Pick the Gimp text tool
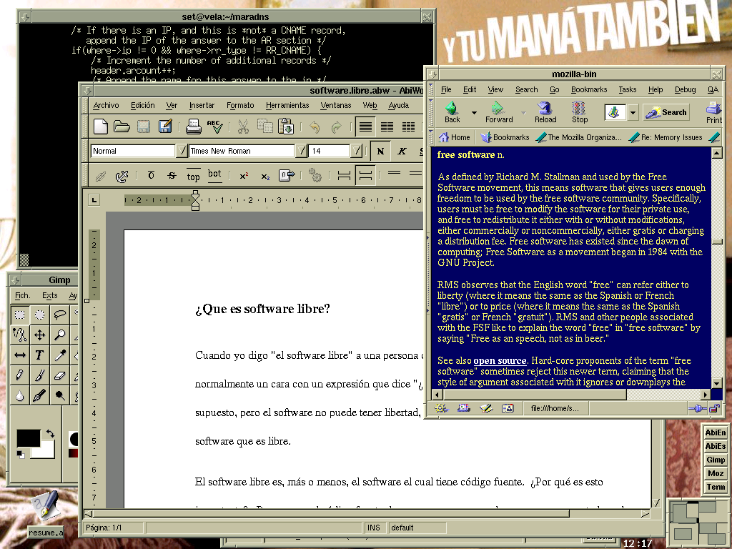This screenshot has height=549, width=732. [x=39, y=355]
